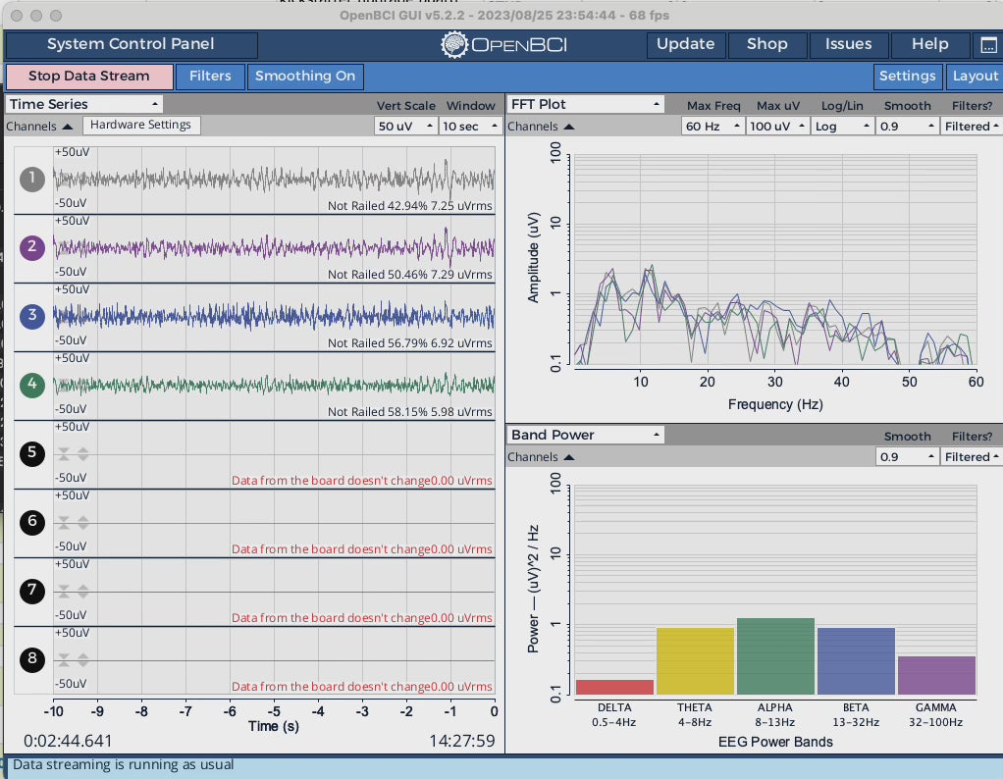Click channel 3 blue circle icon
The width and height of the screenshot is (1003, 779).
(x=32, y=316)
